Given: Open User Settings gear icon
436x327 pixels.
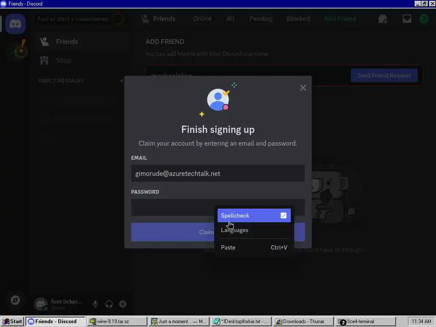Looking at the screenshot, I should [123, 304].
